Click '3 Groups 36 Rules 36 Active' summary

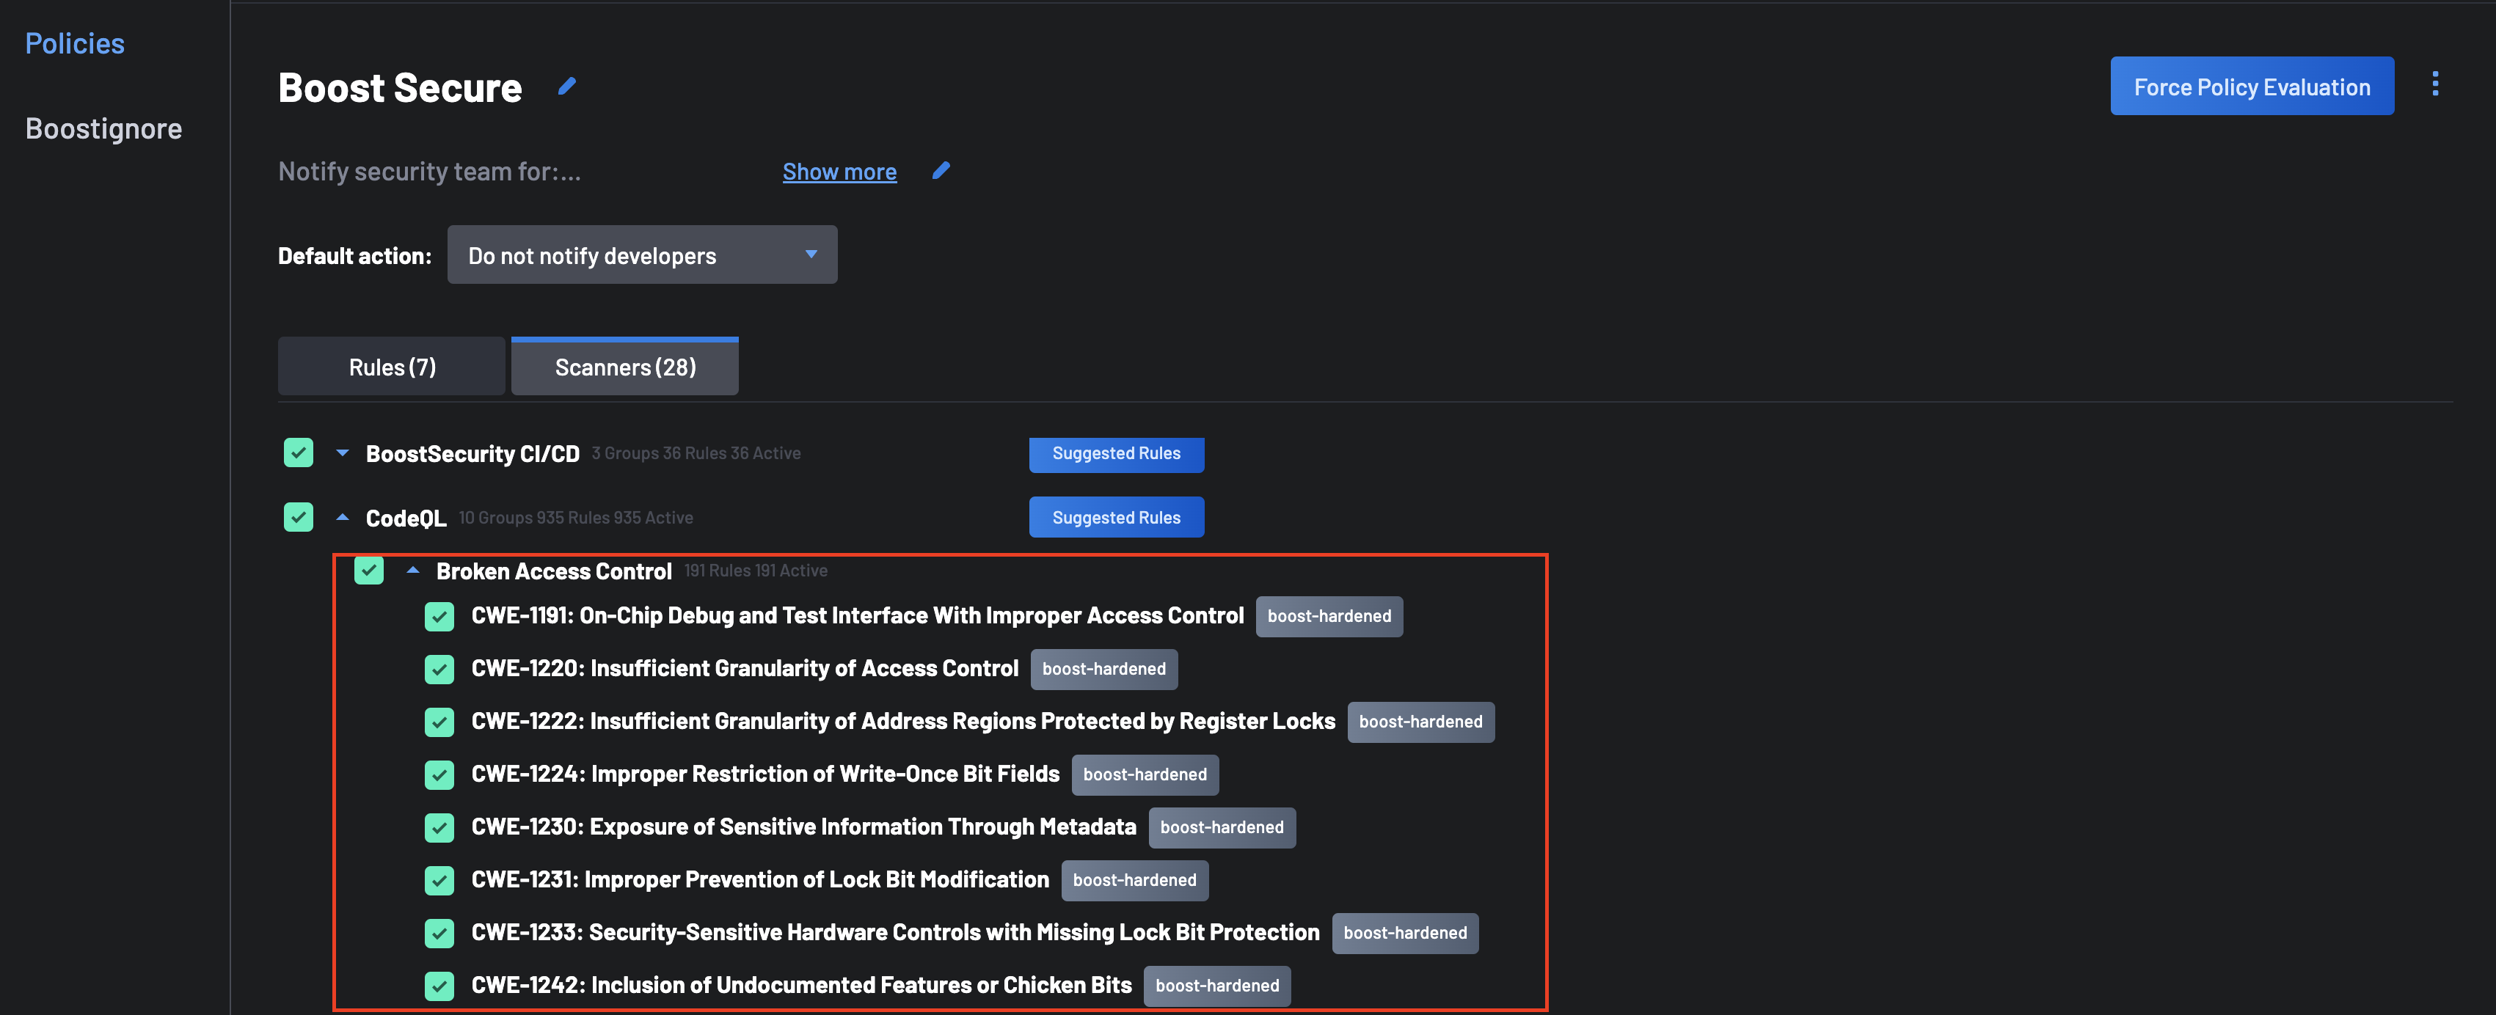[696, 453]
